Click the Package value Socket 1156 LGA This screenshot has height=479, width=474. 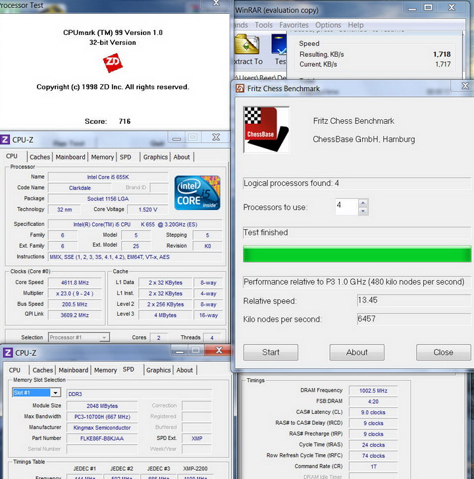pyautogui.click(x=108, y=198)
